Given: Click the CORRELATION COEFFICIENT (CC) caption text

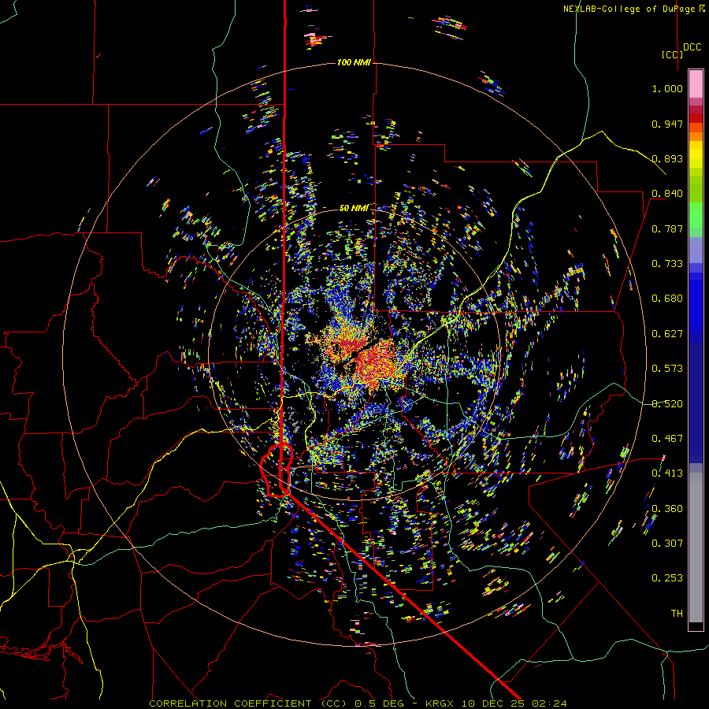Looking at the screenshot, I should tap(248, 703).
